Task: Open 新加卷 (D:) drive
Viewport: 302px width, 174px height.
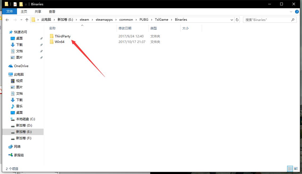Action: [24, 125]
